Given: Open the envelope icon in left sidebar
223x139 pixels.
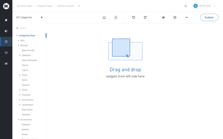Looking at the screenshot, I should tap(6, 53).
